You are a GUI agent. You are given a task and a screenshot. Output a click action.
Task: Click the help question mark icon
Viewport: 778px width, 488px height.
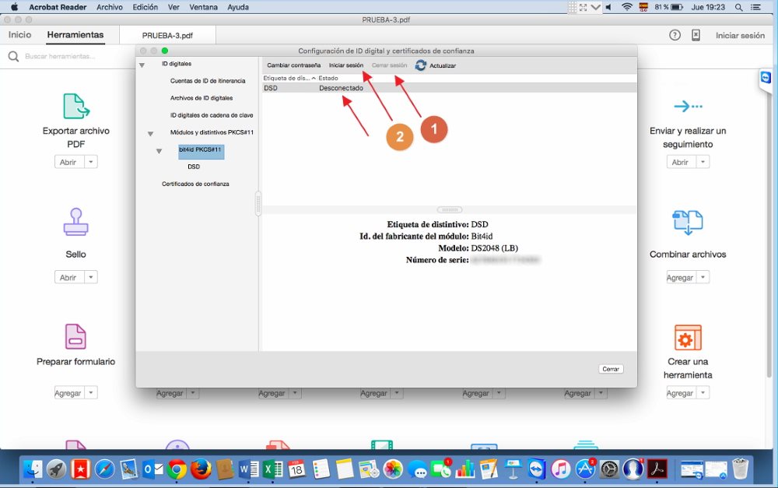coord(675,35)
